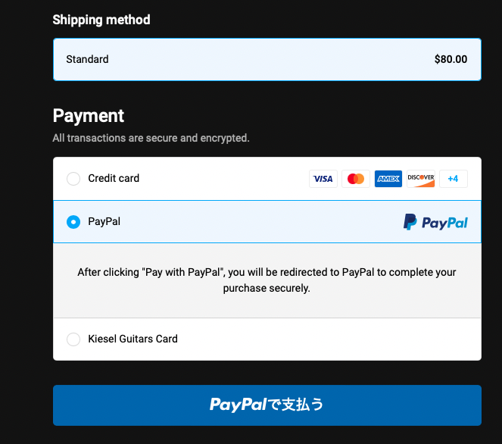This screenshot has width=502, height=444.
Task: Click the PayPal redirect information message
Action: pyautogui.click(x=267, y=280)
